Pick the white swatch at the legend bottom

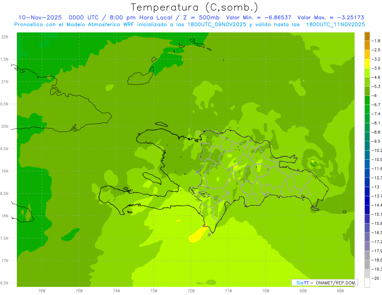point(367,283)
